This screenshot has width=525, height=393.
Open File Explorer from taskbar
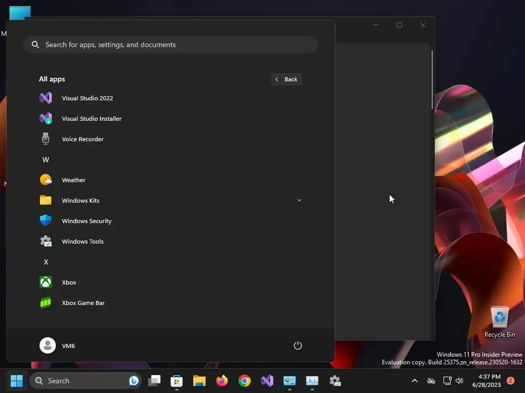point(199,381)
